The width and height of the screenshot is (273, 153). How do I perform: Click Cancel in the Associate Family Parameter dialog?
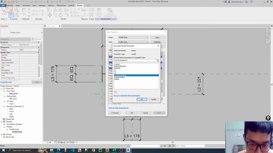tap(154, 99)
